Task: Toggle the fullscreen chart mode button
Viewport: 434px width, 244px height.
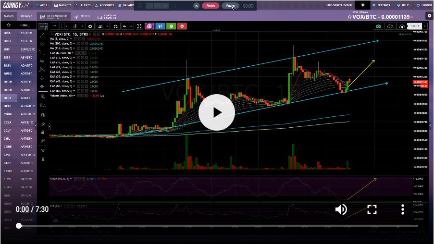Action: (x=139, y=26)
